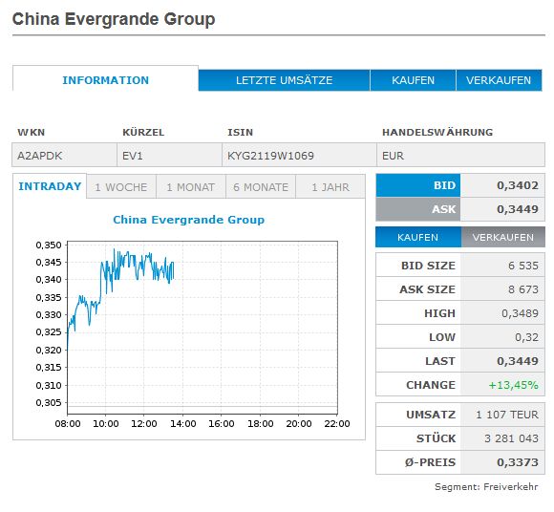Viewport: 554px width, 512px height.
Task: Open the Kaufen tab at top
Action: pyautogui.click(x=413, y=80)
